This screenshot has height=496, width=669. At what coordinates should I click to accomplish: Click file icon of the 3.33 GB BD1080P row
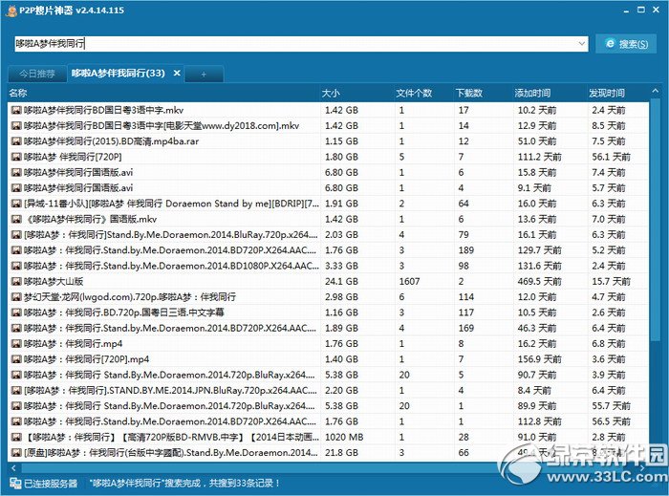pos(16,266)
